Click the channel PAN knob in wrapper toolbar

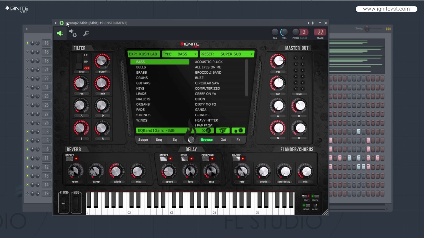(275, 32)
